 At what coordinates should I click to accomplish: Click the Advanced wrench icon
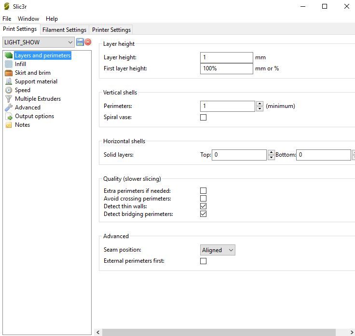(9, 108)
